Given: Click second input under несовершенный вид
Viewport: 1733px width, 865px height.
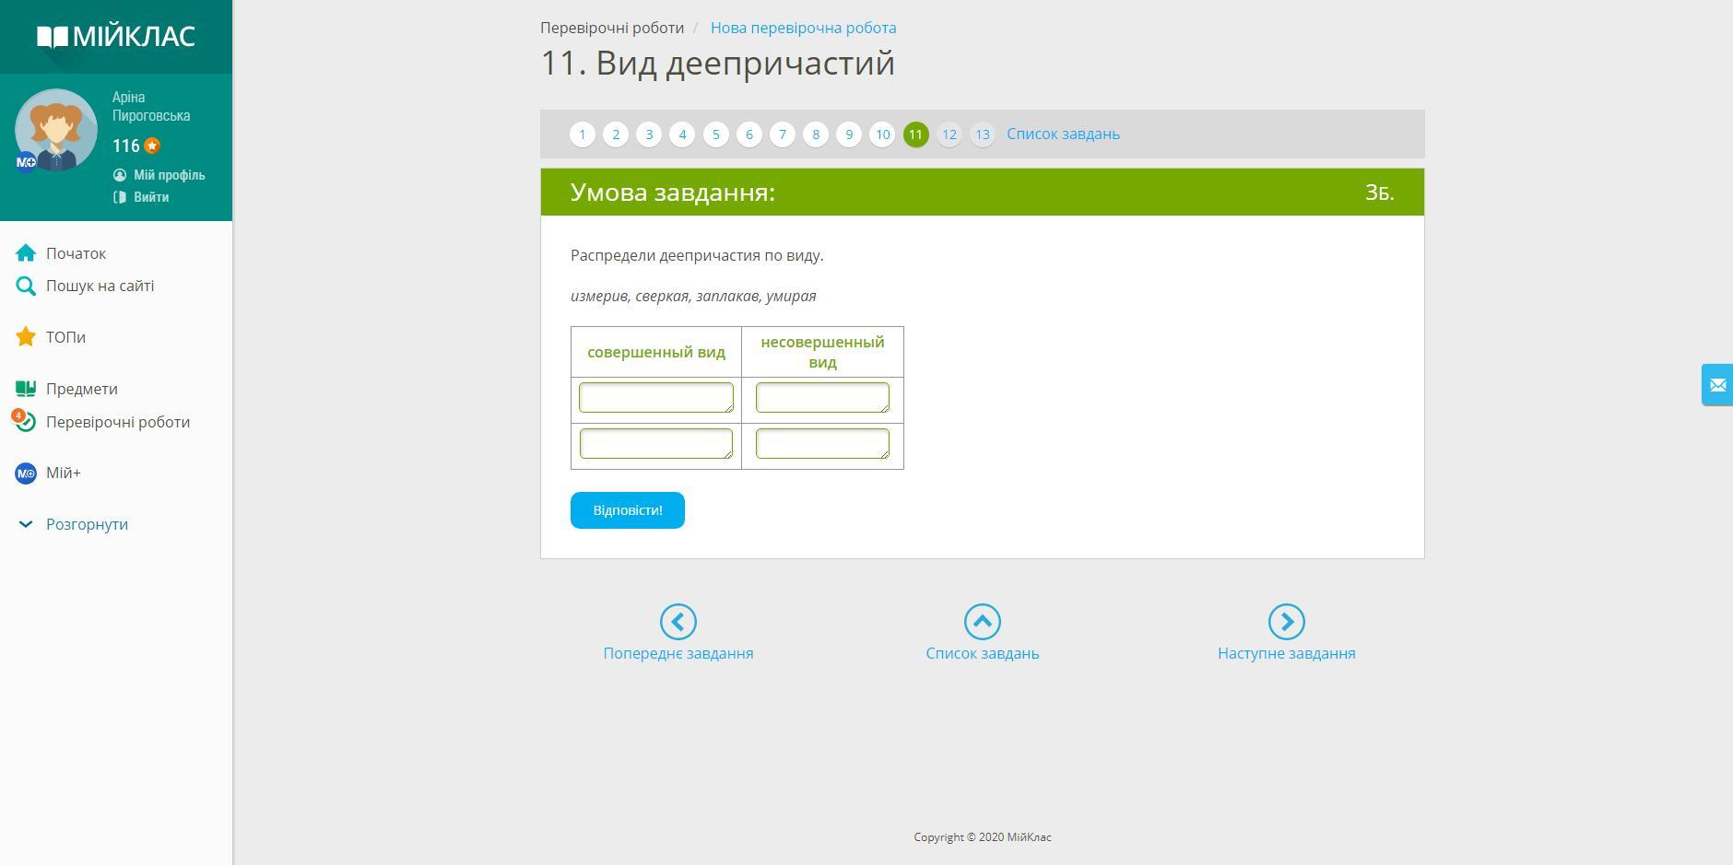Looking at the screenshot, I should [822, 443].
